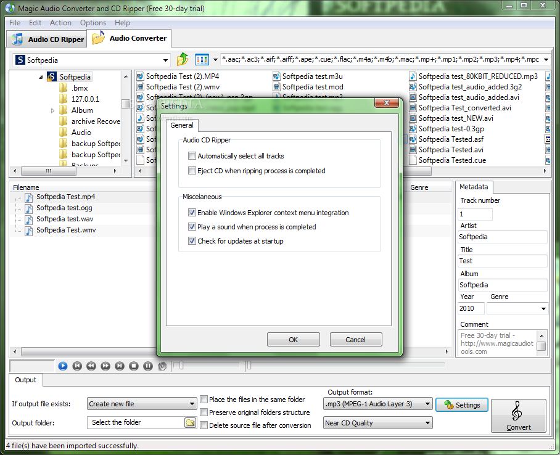Viewport: 560px width, 455px height.
Task: Click the Year metadata field
Action: (471, 308)
